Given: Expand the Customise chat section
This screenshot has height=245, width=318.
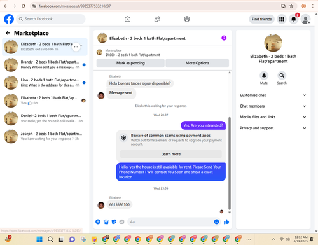Looking at the screenshot, I should tap(273, 95).
